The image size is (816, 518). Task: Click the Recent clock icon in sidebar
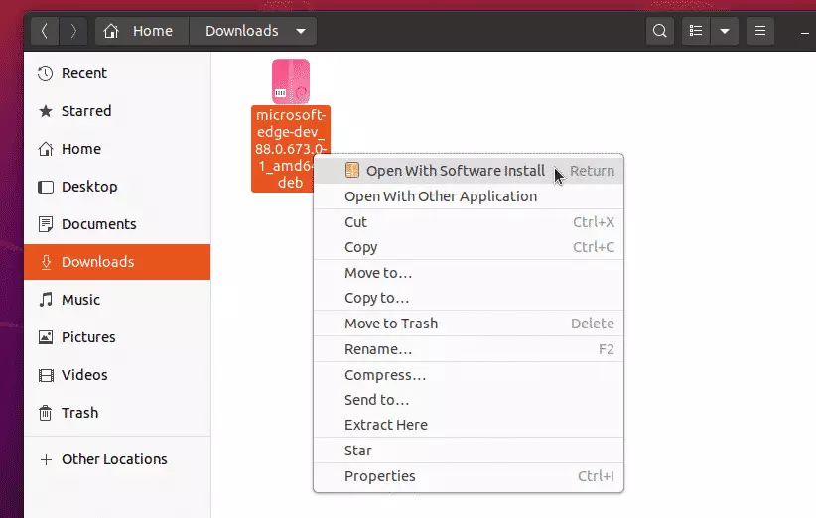coord(46,73)
